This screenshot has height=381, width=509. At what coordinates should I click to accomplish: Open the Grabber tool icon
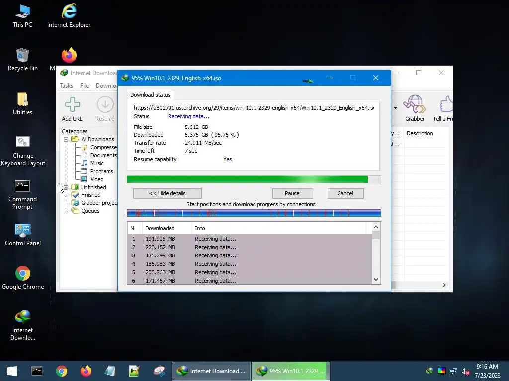(x=415, y=104)
